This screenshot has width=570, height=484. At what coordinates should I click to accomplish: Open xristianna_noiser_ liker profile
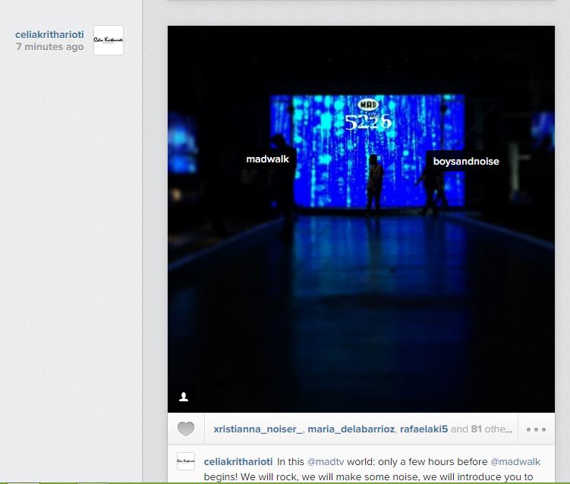pyautogui.click(x=258, y=429)
